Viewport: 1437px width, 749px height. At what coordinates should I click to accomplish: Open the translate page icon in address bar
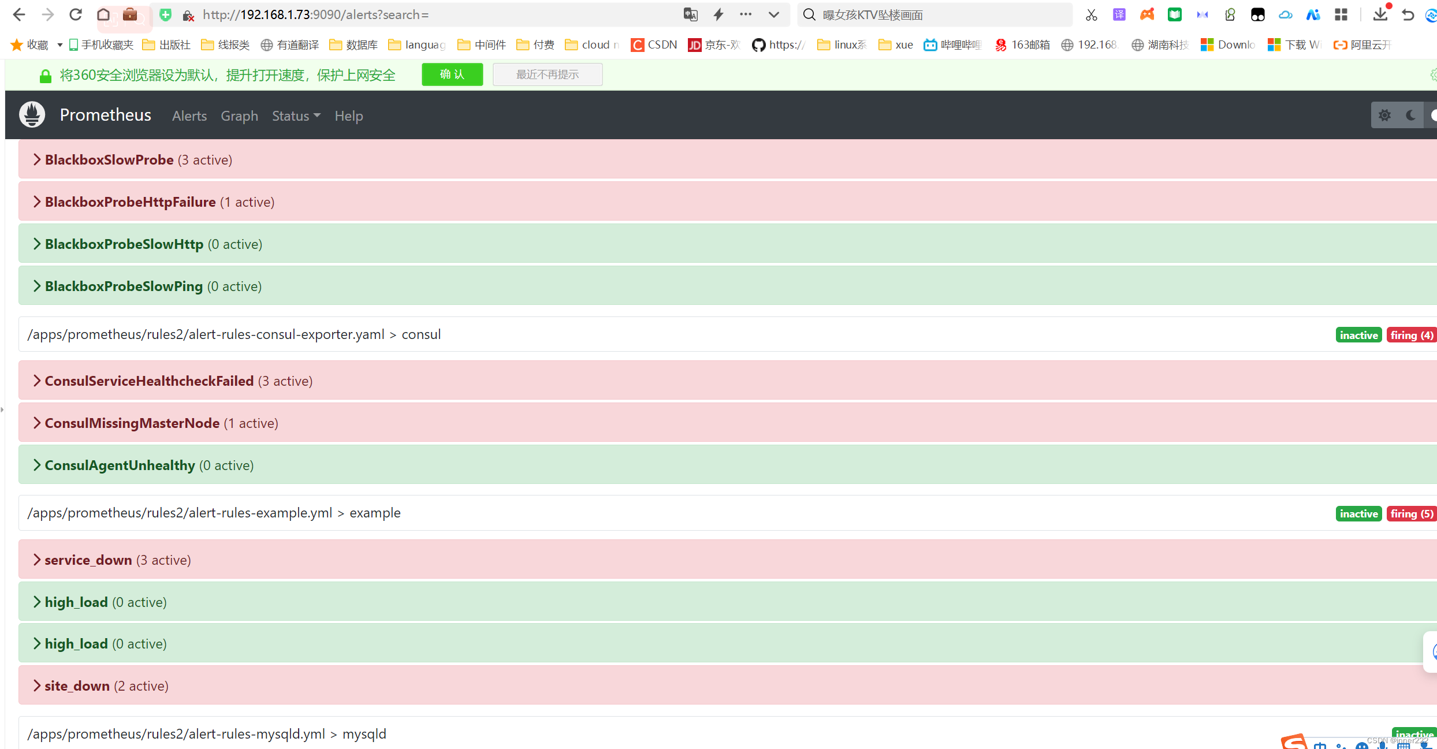pos(691,14)
